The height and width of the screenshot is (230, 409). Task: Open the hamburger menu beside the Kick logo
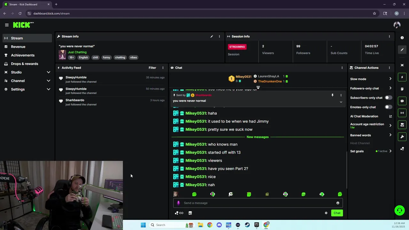(7, 25)
